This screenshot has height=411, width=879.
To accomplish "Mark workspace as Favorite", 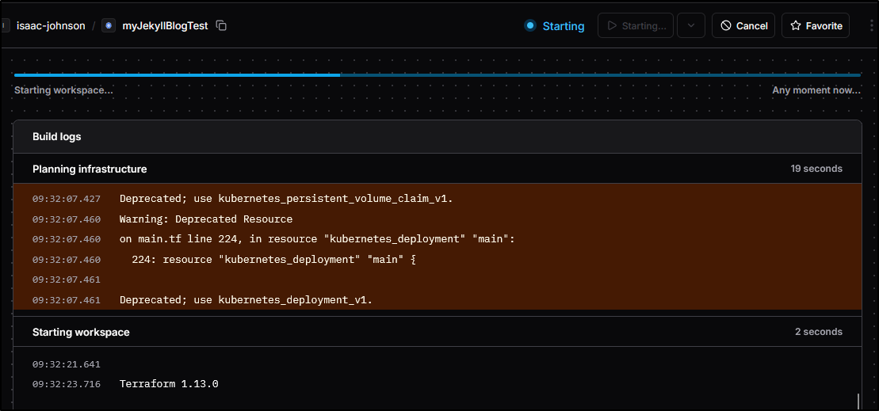I will tap(815, 25).
